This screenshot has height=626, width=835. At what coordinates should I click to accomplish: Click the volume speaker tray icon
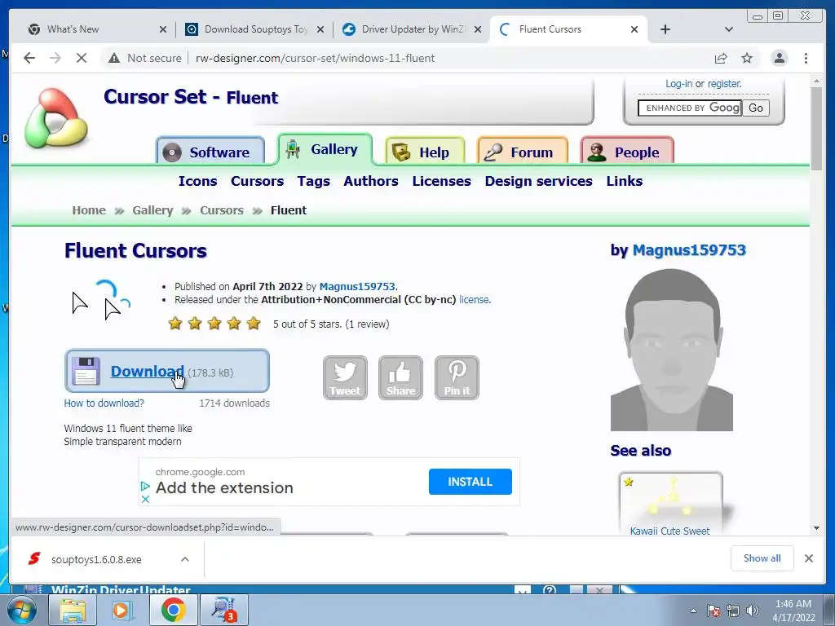pos(753,611)
